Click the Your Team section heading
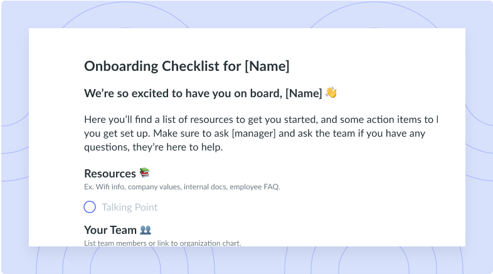The image size is (493, 274). [110, 230]
